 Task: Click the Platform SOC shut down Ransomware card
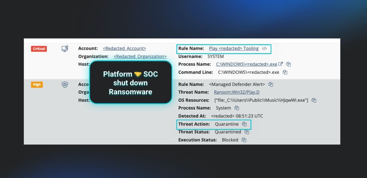(131, 82)
